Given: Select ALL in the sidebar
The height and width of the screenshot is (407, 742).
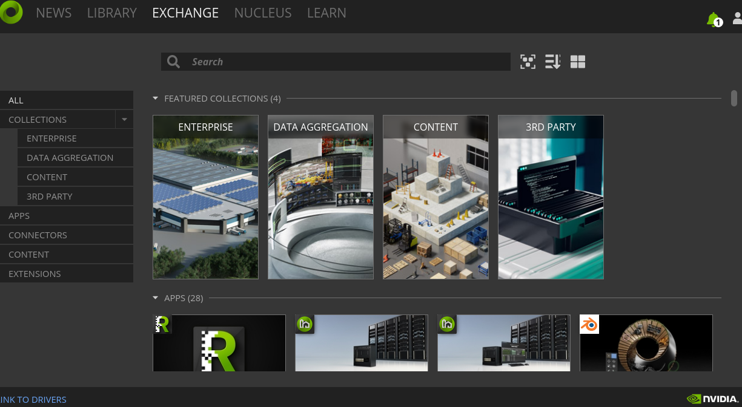Looking at the screenshot, I should click(x=67, y=100).
